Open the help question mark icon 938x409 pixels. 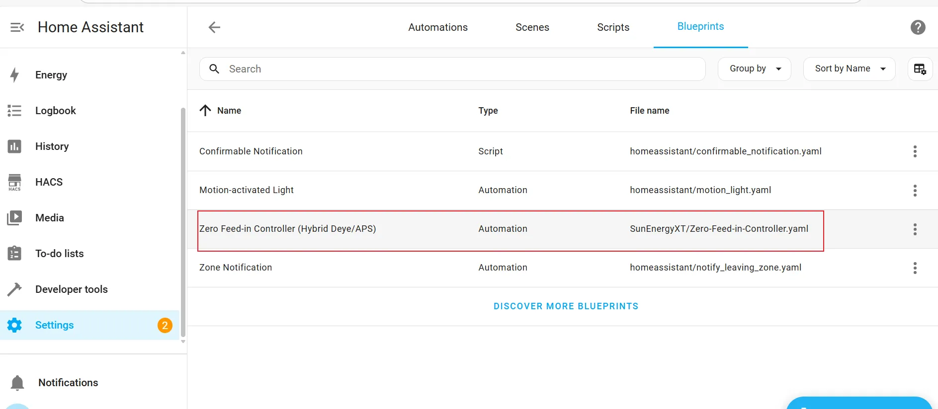coord(918,27)
